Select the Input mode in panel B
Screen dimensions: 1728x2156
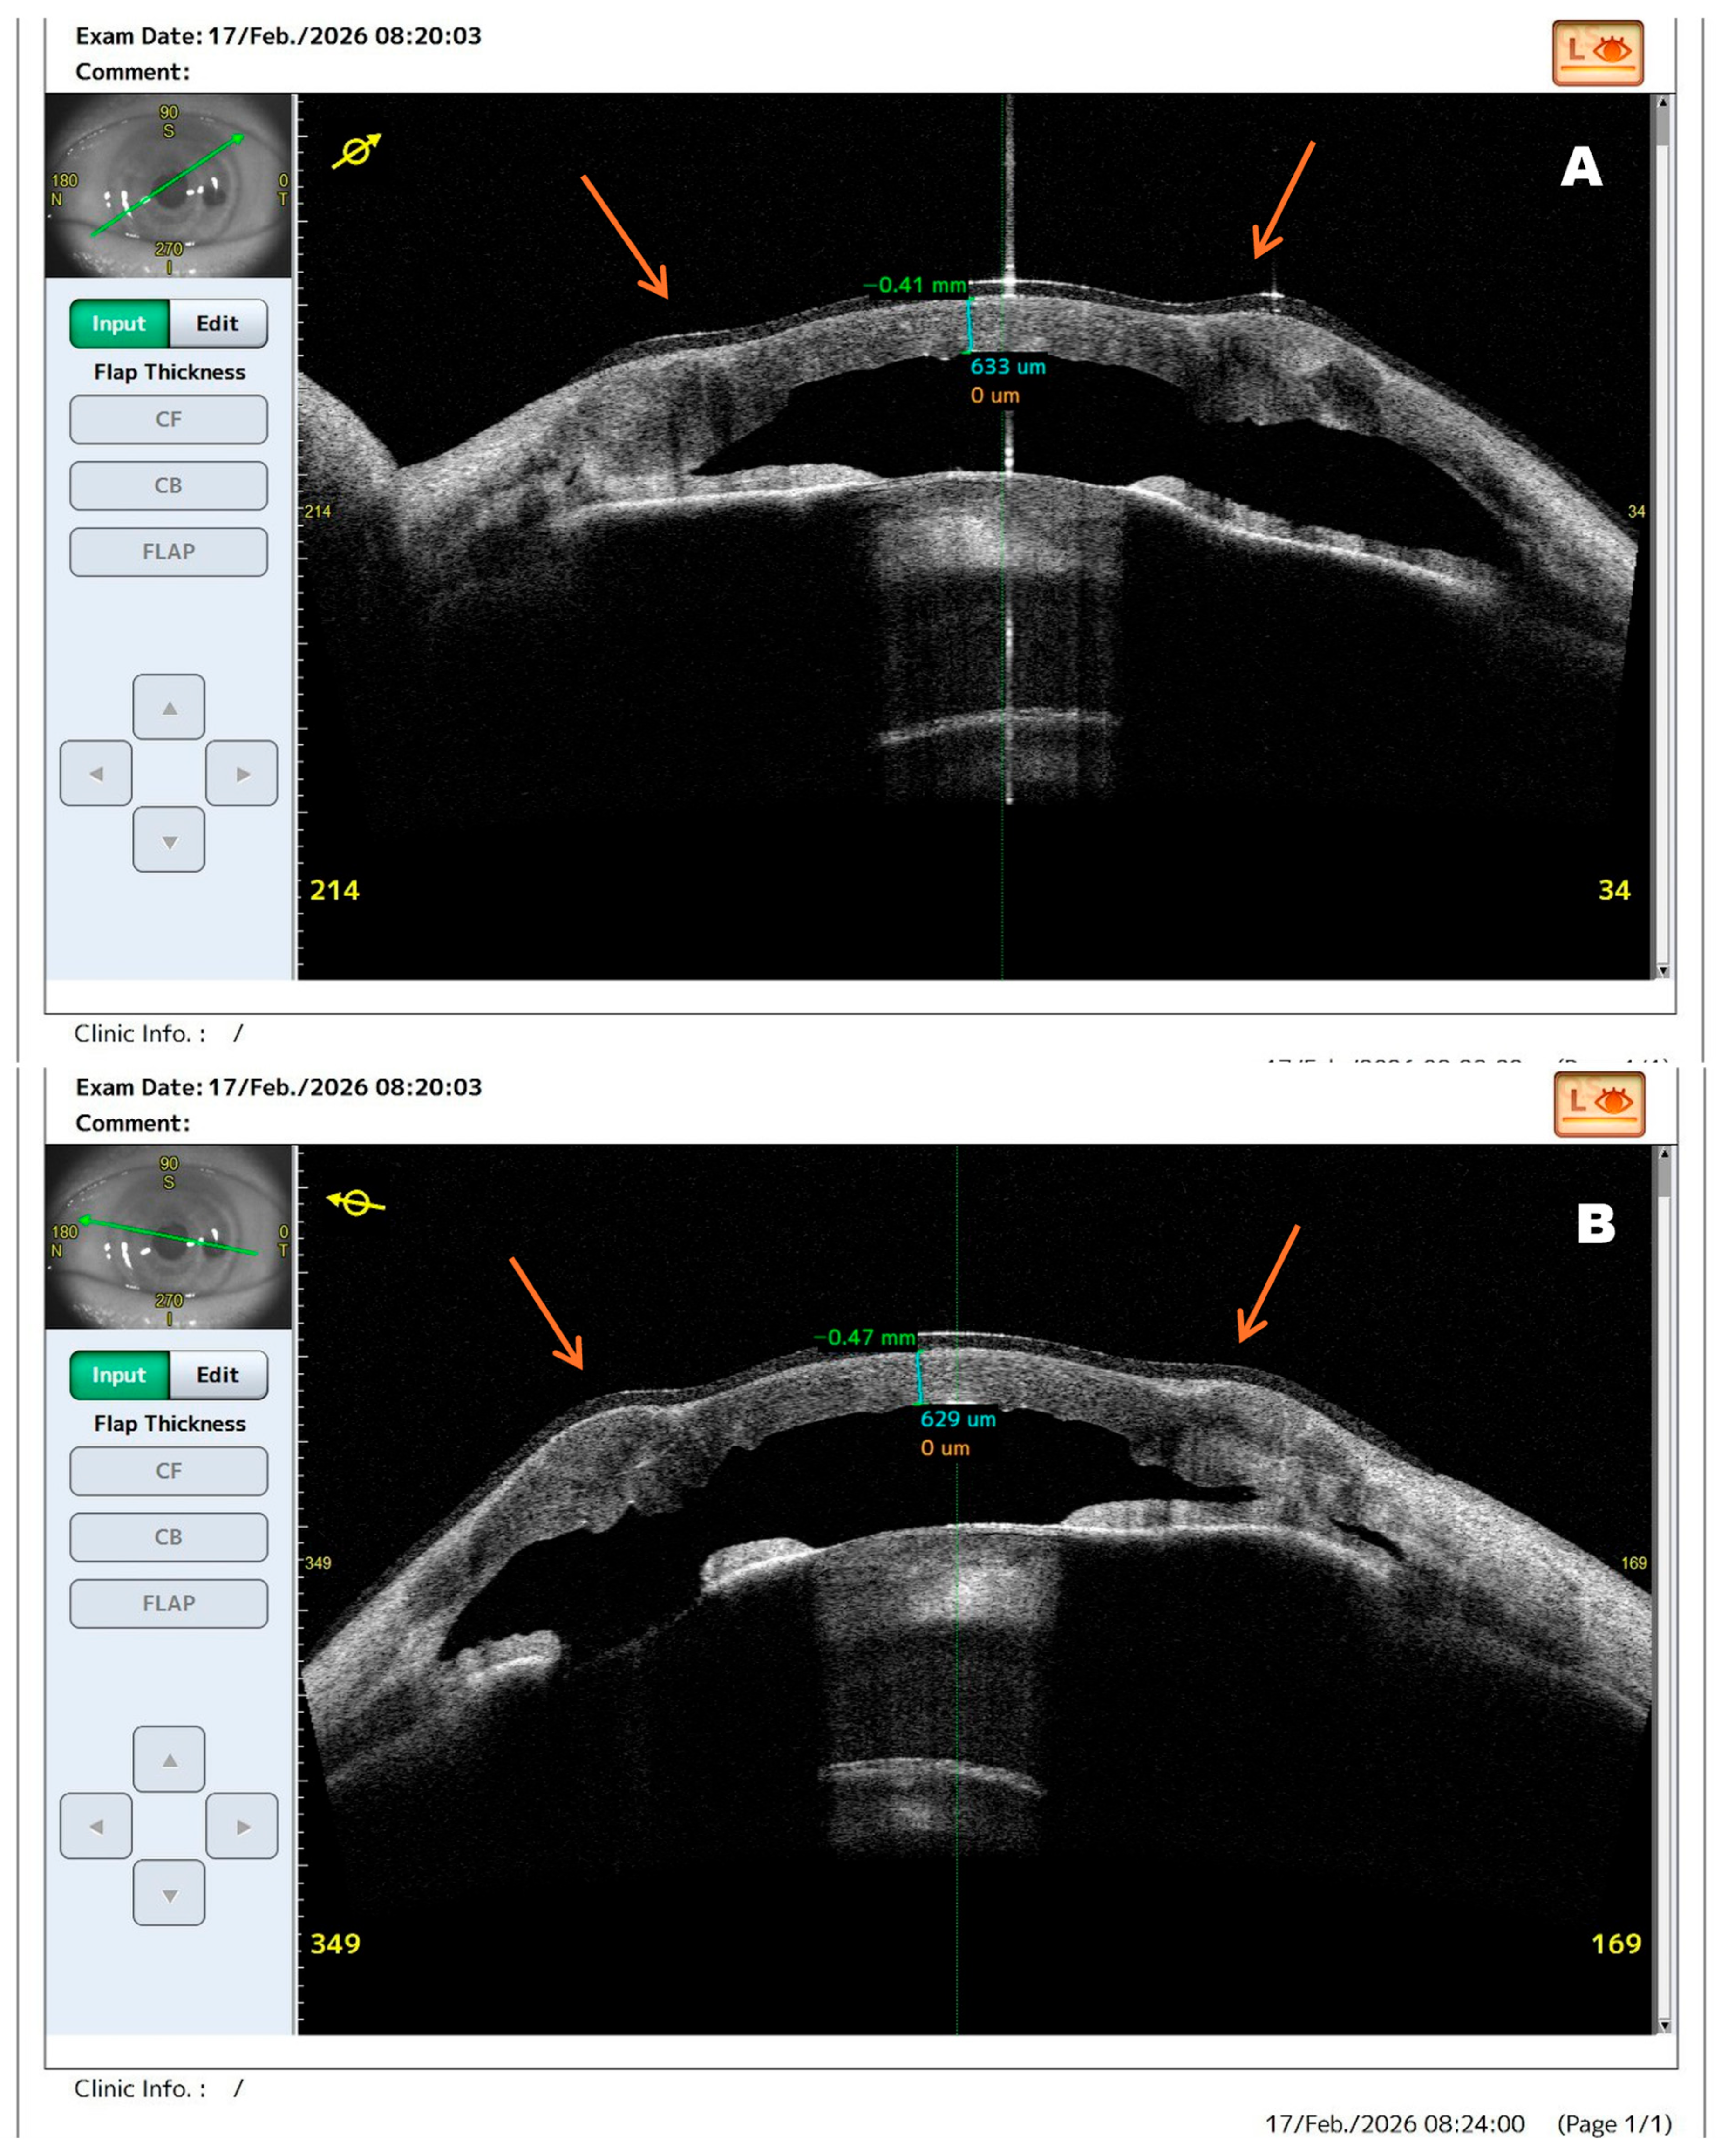(x=119, y=1375)
